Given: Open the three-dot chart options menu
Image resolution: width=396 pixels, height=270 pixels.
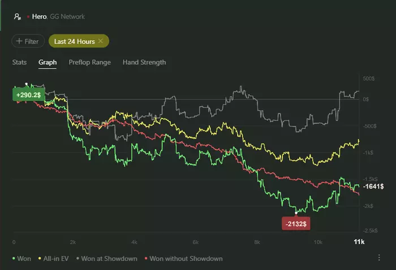Looking at the screenshot, I should [378, 258].
